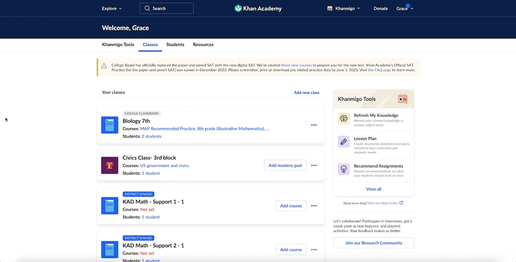
Task: Expand the Explore dropdown menu
Action: [x=112, y=8]
